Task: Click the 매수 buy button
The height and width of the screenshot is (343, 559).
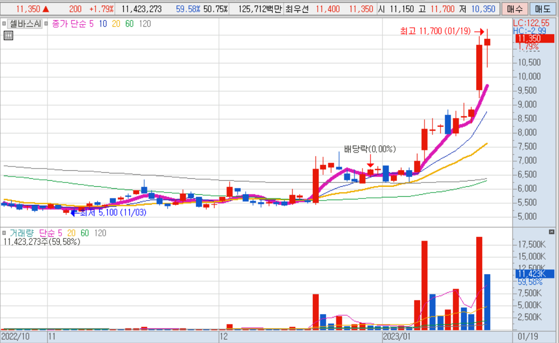Action: [x=515, y=9]
